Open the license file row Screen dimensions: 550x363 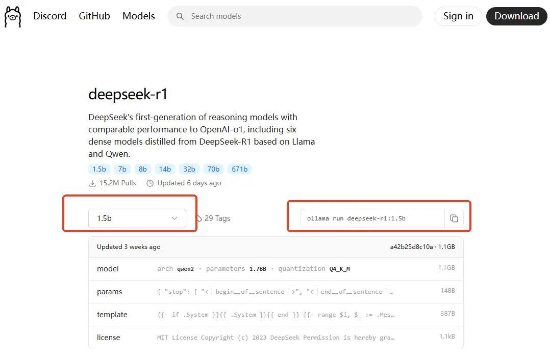coord(276,338)
